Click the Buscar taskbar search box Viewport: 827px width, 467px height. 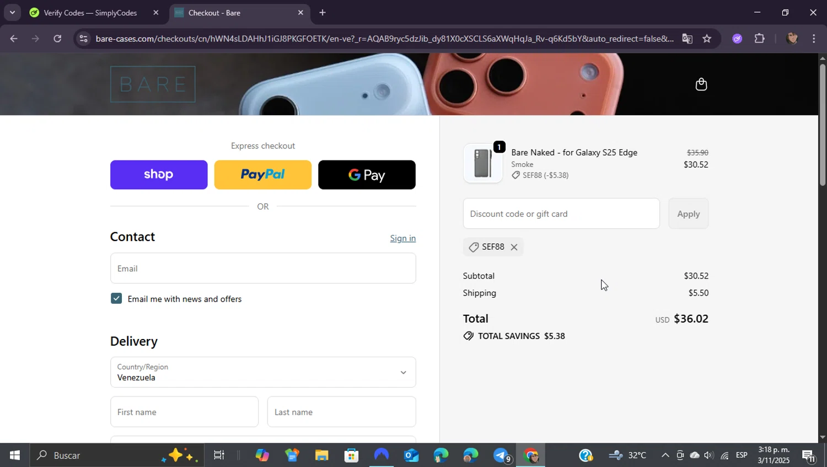point(116,455)
